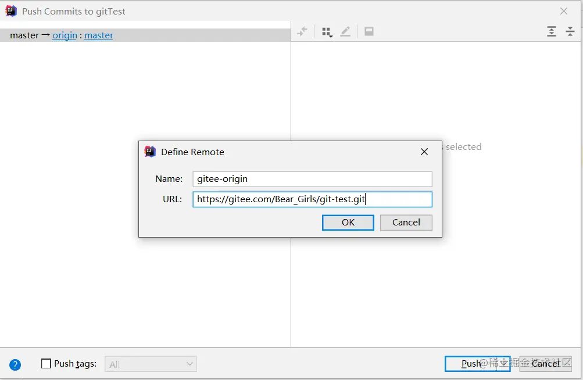Screen dimensions: 583x380
Task: Cancel the Push Commits window
Action: pyautogui.click(x=545, y=364)
